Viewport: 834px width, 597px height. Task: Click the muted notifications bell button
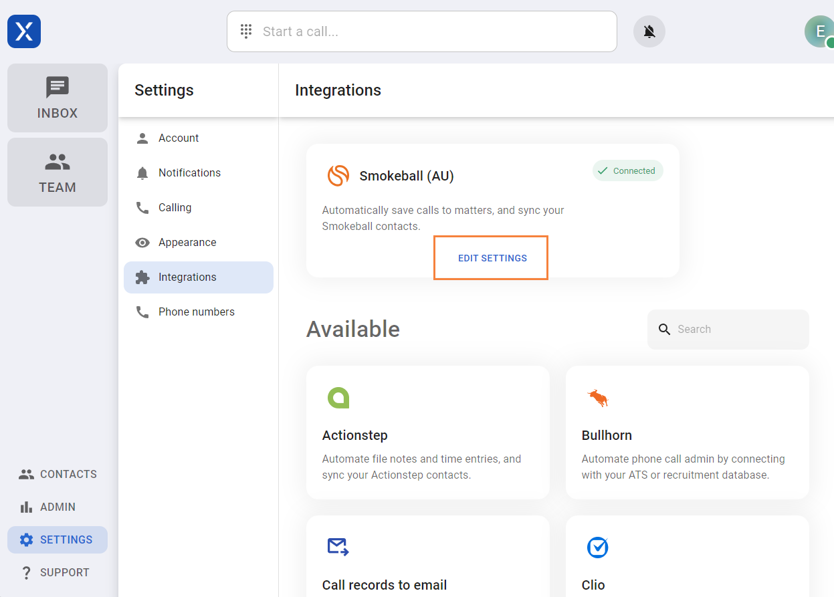tap(649, 31)
